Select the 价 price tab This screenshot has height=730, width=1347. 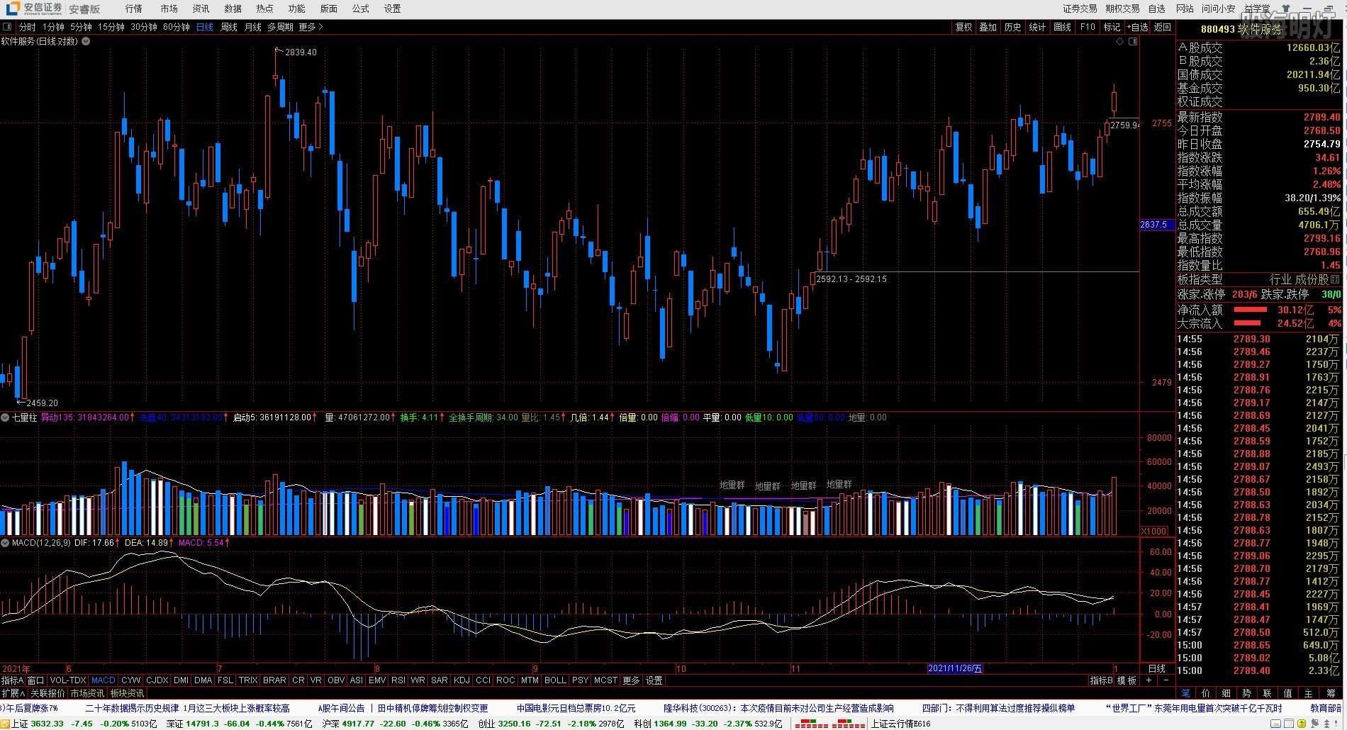pos(1206,693)
